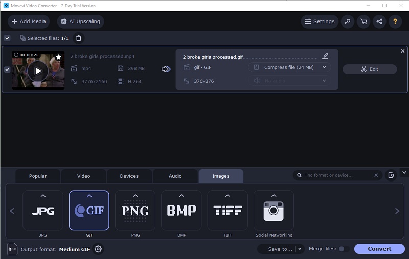Delete selected files with trash icon
The height and width of the screenshot is (259, 409).
click(79, 38)
